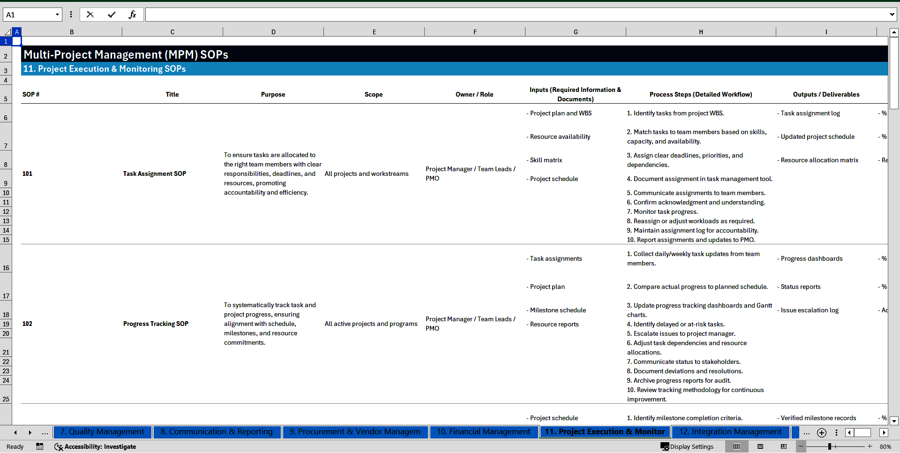Screen dimensions: 900x453
Task: Click the Enter checkmark next to the formula bar
Action: tap(112, 15)
